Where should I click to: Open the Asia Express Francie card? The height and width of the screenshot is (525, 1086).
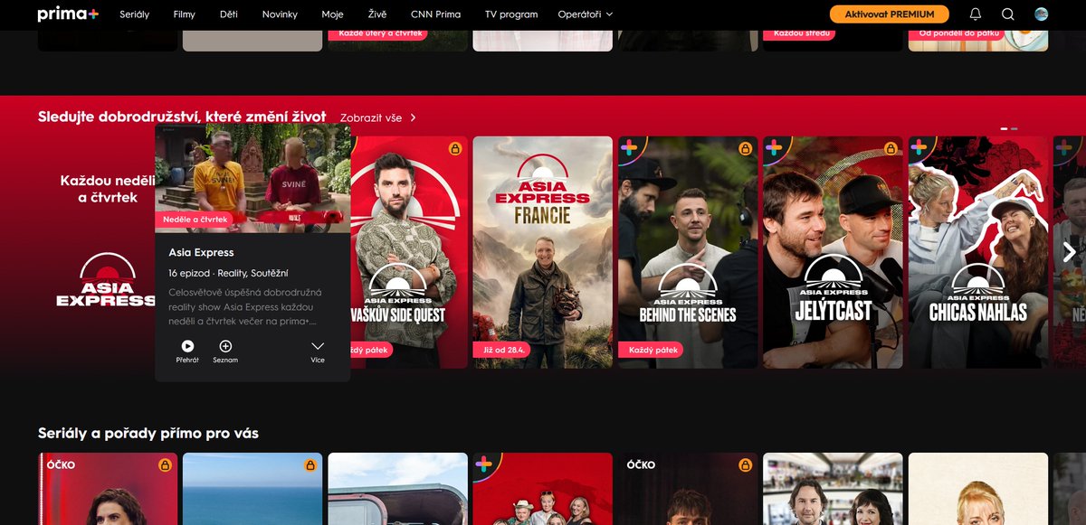[543, 252]
